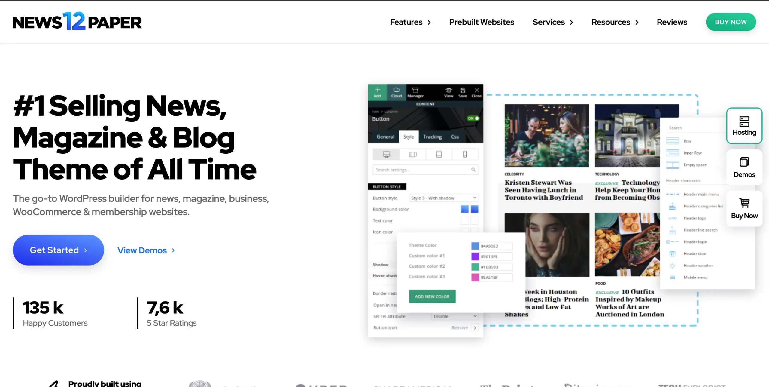Click the Remove link for Button icon
This screenshot has width=769, height=387.
coord(459,328)
